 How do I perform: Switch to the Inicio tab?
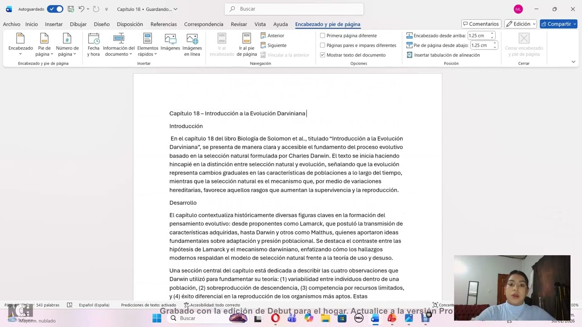pyautogui.click(x=31, y=25)
